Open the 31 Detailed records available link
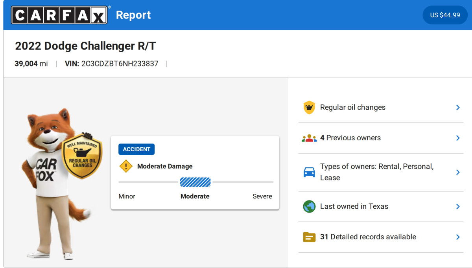 coord(368,237)
